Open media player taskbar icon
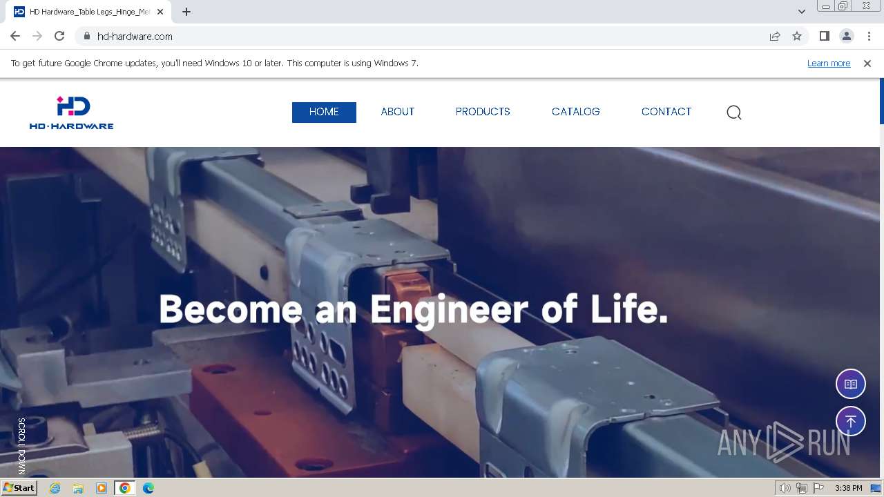Screen dimensions: 884x497 click(x=102, y=488)
